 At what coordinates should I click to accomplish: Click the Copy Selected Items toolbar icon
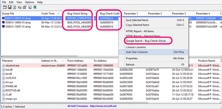[x=20, y=7]
